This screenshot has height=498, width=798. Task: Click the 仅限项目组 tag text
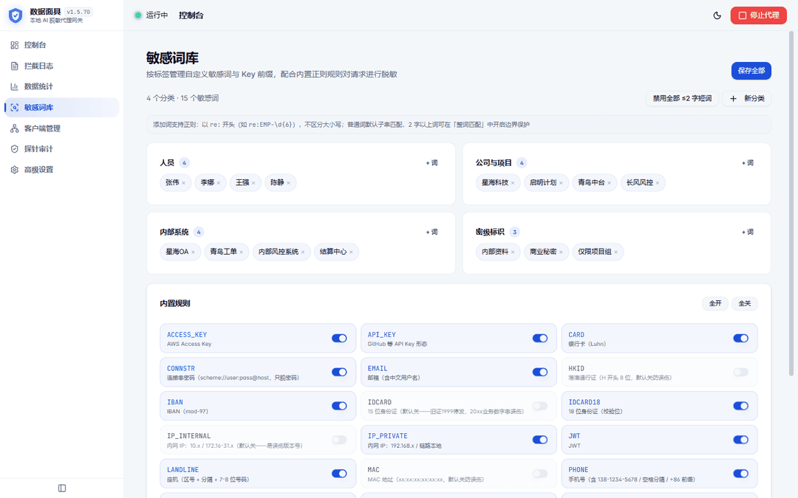click(594, 252)
